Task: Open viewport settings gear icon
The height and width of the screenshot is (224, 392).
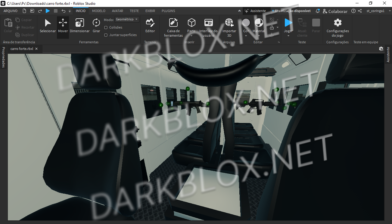Action: click(381, 49)
